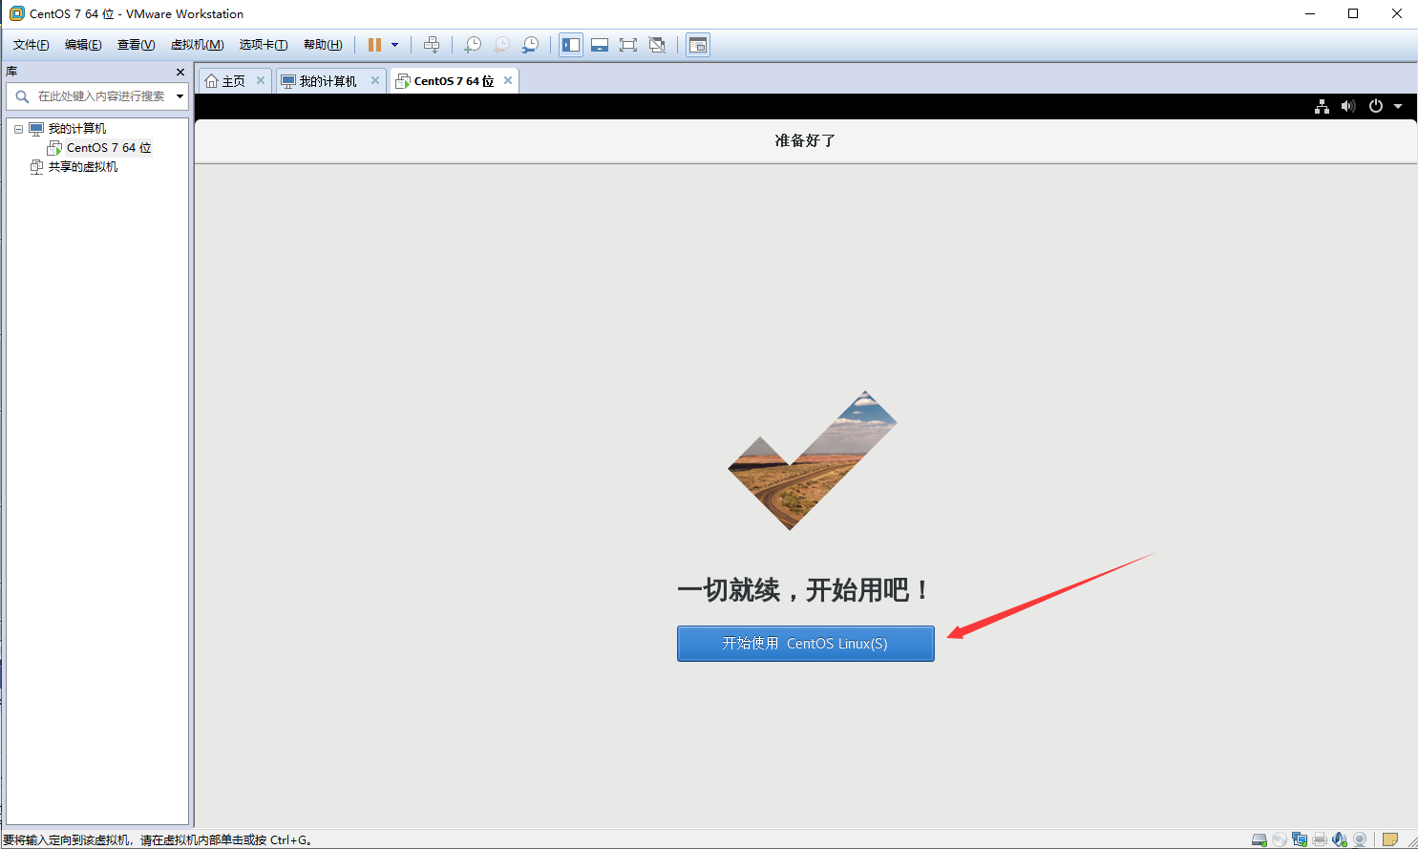
Task: Click the printer device status icon
Action: (1320, 839)
